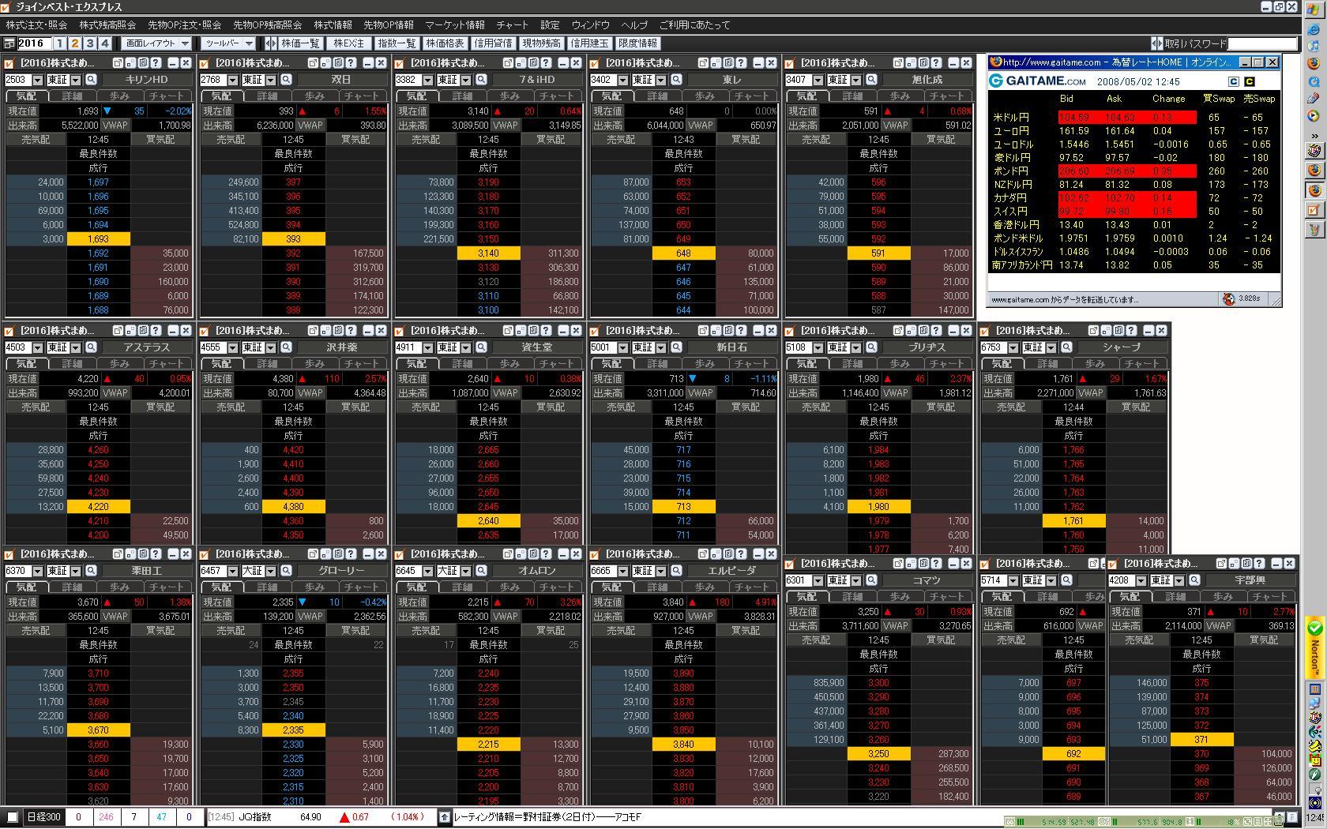1327x829 pixels.
Task: Click the magnifier icon in the 栗田工 panel
Action: [91, 571]
